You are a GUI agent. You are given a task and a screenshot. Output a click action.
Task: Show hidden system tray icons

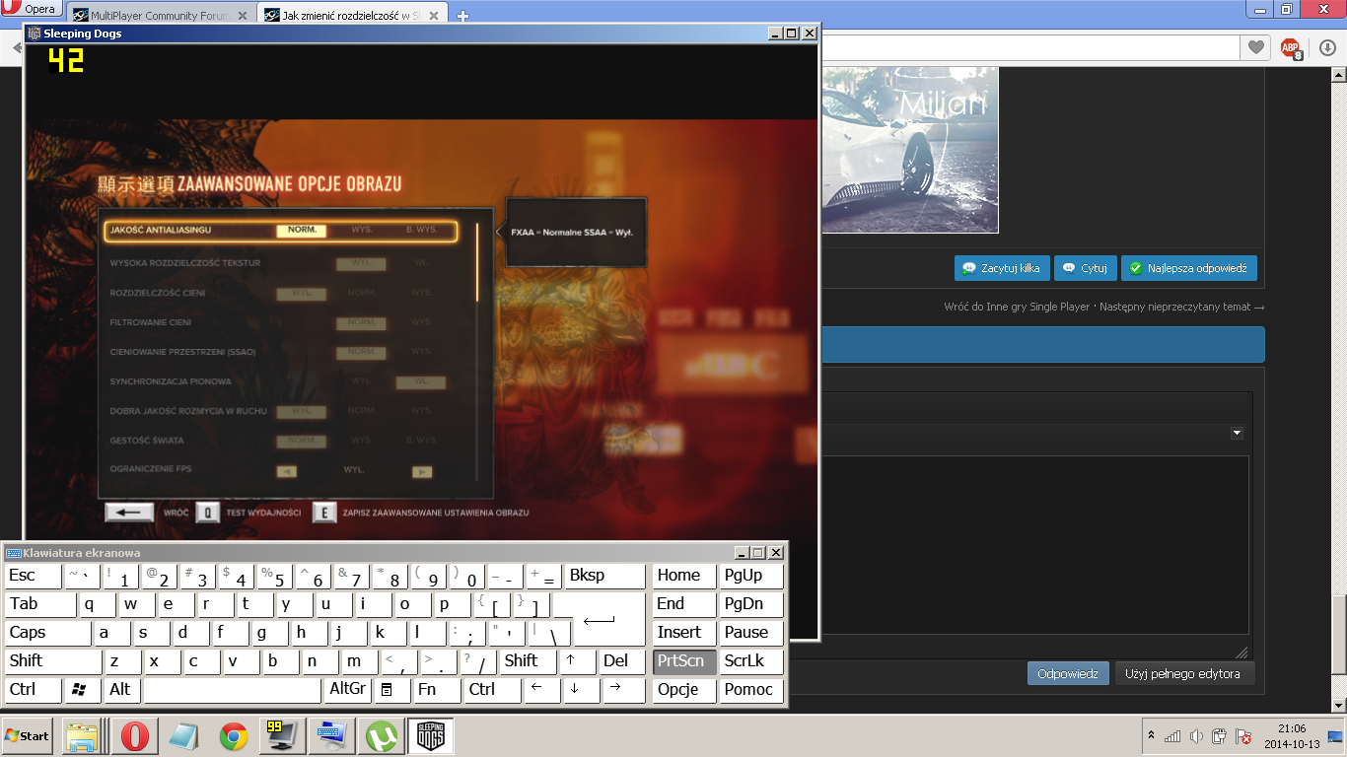pyautogui.click(x=1151, y=736)
